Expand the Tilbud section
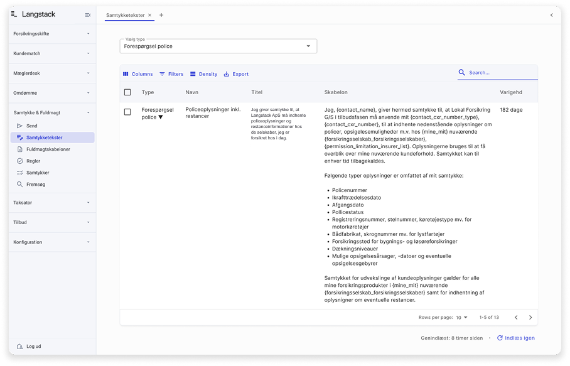This screenshot has height=366, width=570. coord(51,222)
